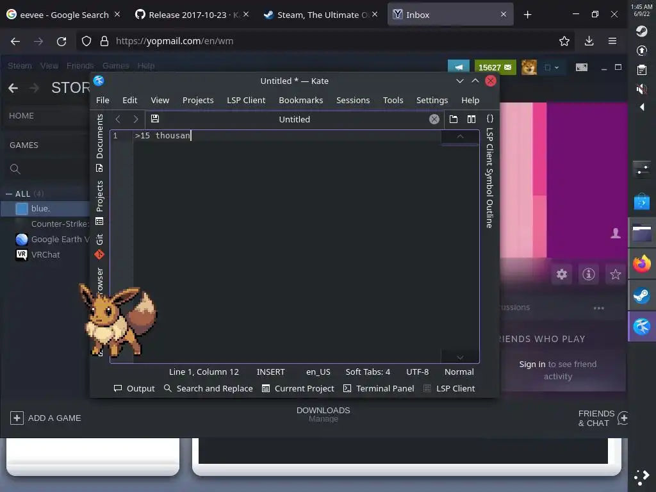Toggle LSP Client bottom panel
Screen dimensions: 656x492
449,389
